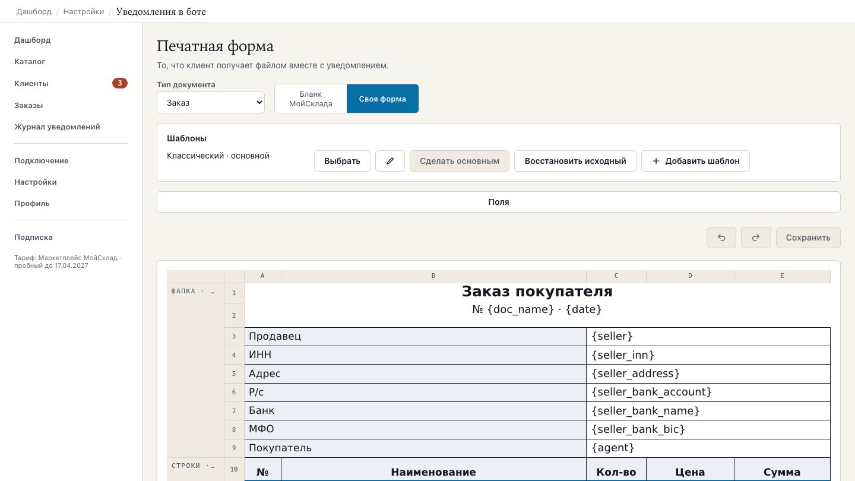Screen dimensions: 855x481
Task: Open Подключение in the sidebar
Action: pyautogui.click(x=42, y=161)
